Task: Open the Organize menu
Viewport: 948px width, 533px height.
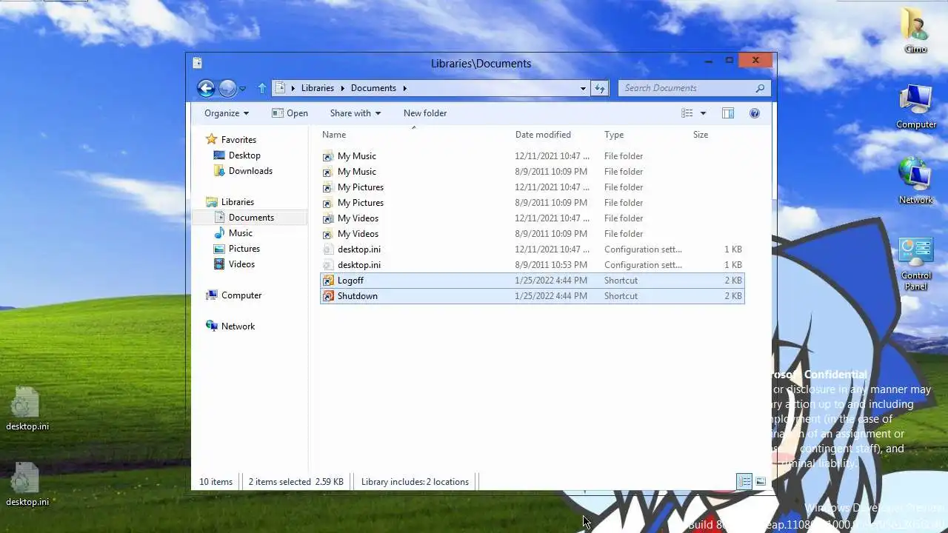Action: click(x=227, y=113)
